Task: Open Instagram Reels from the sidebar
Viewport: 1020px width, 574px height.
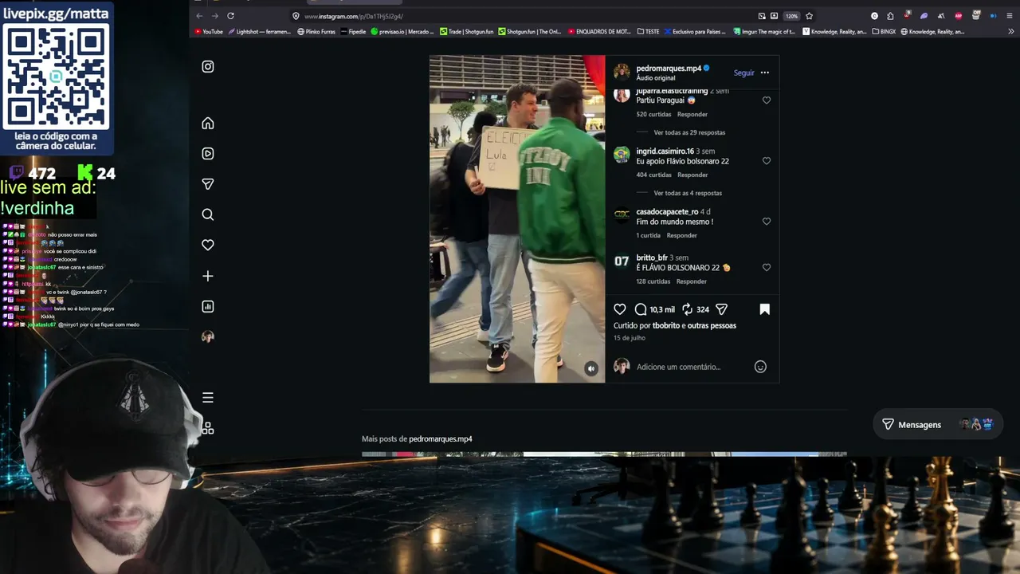Action: [208, 154]
